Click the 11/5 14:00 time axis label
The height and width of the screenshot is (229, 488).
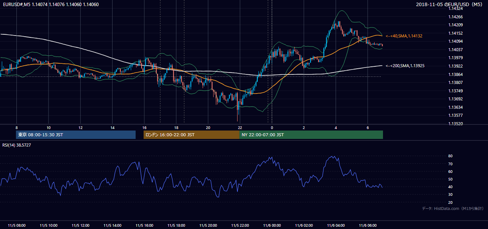[x=112, y=226]
